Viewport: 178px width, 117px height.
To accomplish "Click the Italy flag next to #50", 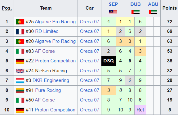I will tap(20, 100).
